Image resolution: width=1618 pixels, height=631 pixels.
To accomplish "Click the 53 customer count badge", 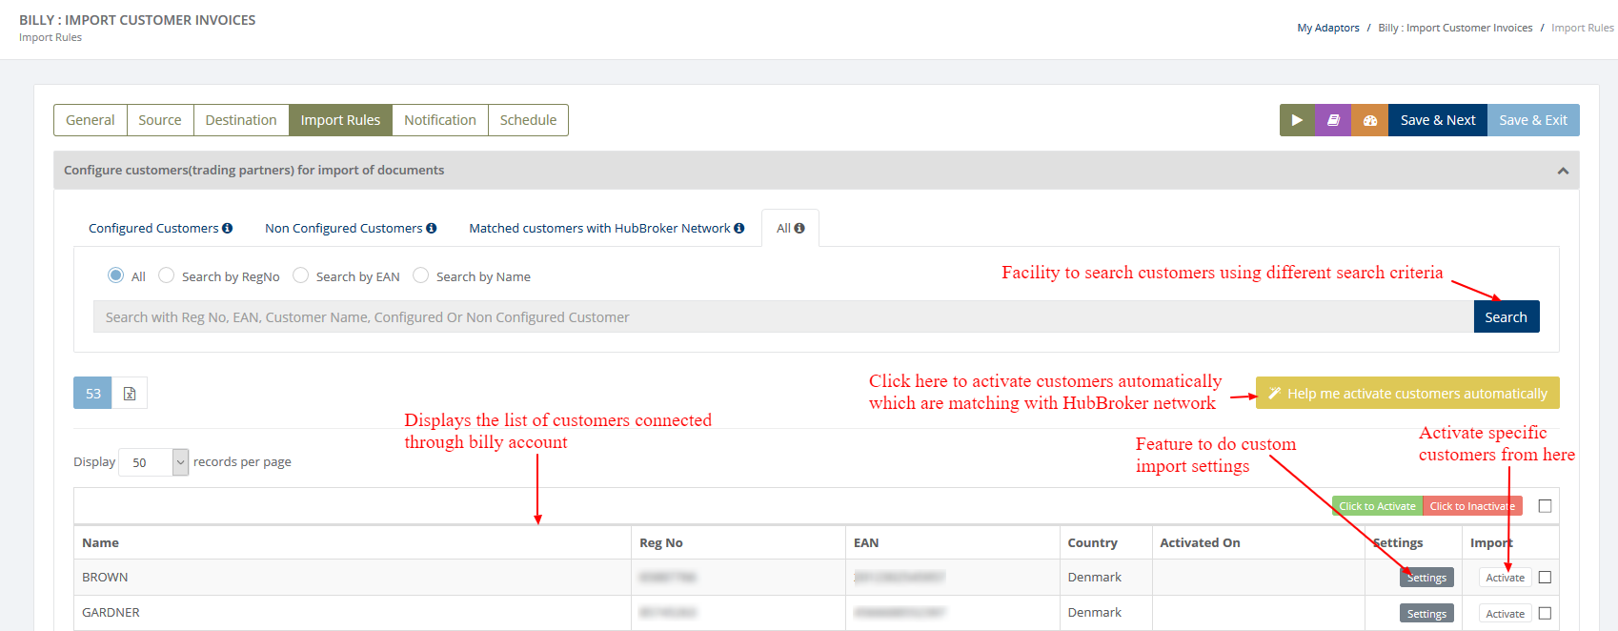I will [x=92, y=393].
